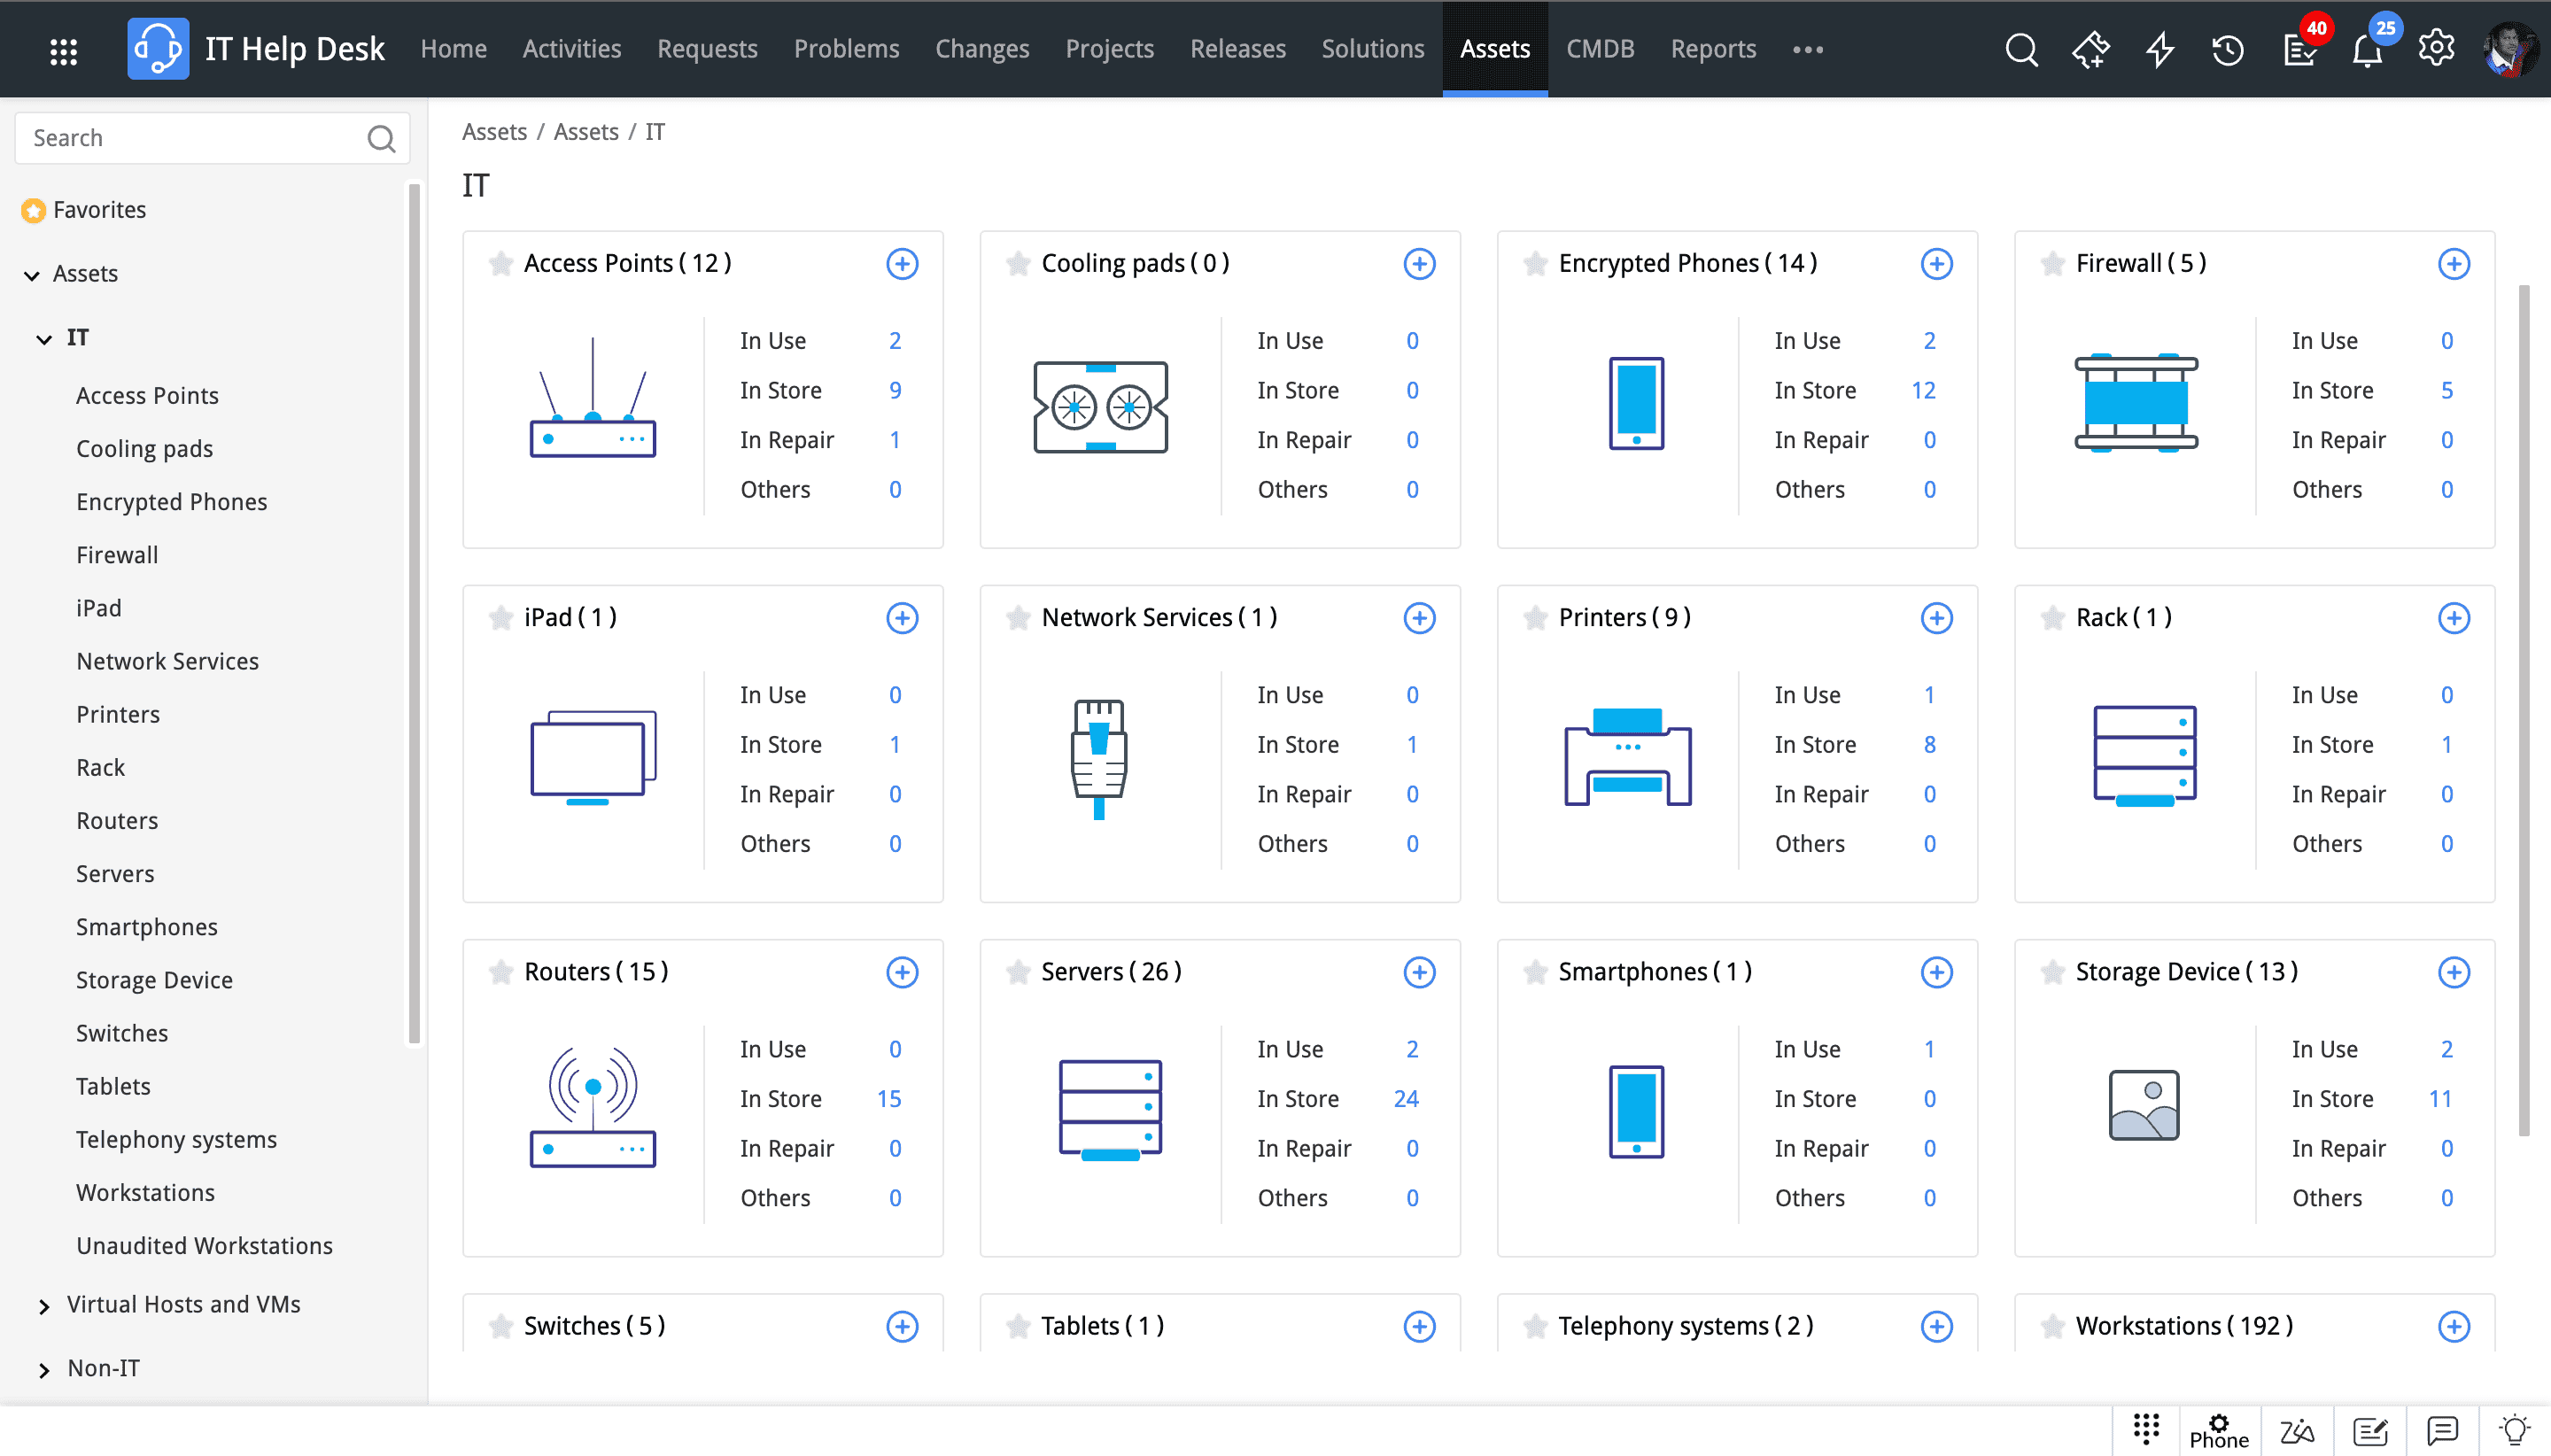Open Encrypted Phones In Store count 12
2551x1456 pixels.
[1923, 391]
